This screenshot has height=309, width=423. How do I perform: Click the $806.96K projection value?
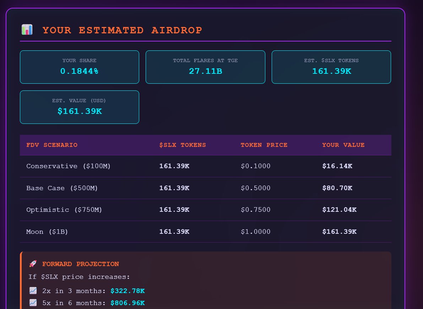(x=128, y=303)
